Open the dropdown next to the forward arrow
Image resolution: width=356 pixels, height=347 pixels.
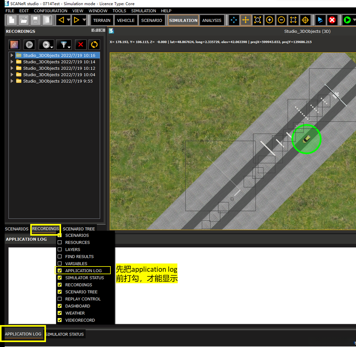tap(84, 20)
